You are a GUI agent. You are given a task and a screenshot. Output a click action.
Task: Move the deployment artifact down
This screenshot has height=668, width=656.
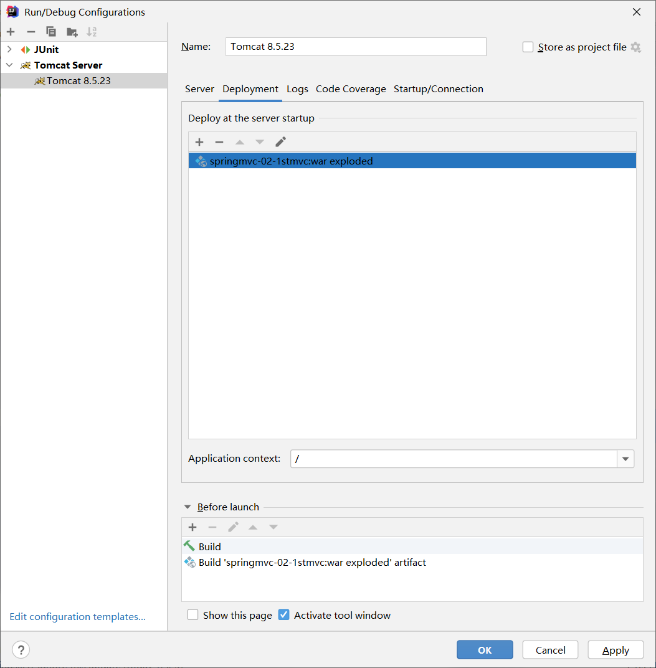259,142
